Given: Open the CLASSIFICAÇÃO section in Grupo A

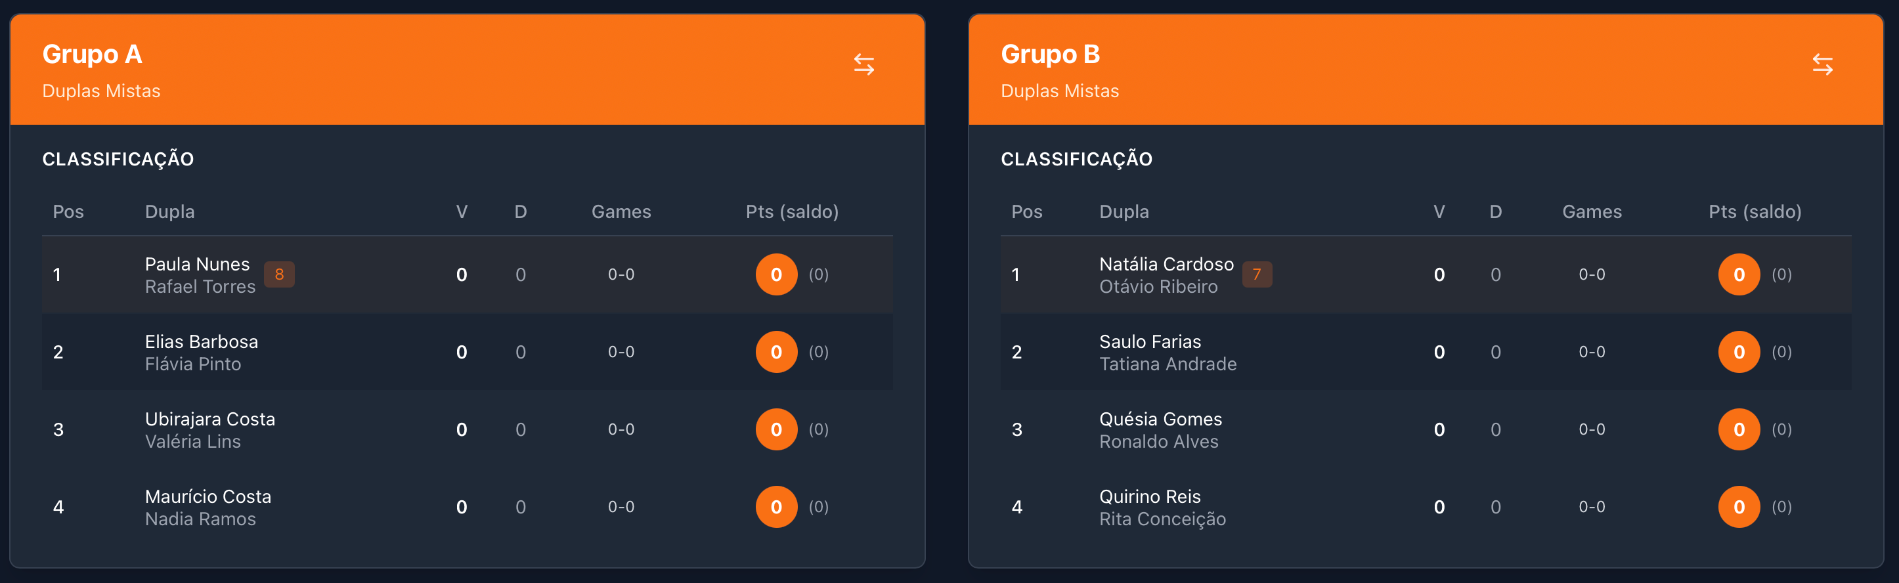Looking at the screenshot, I should pos(119,158).
